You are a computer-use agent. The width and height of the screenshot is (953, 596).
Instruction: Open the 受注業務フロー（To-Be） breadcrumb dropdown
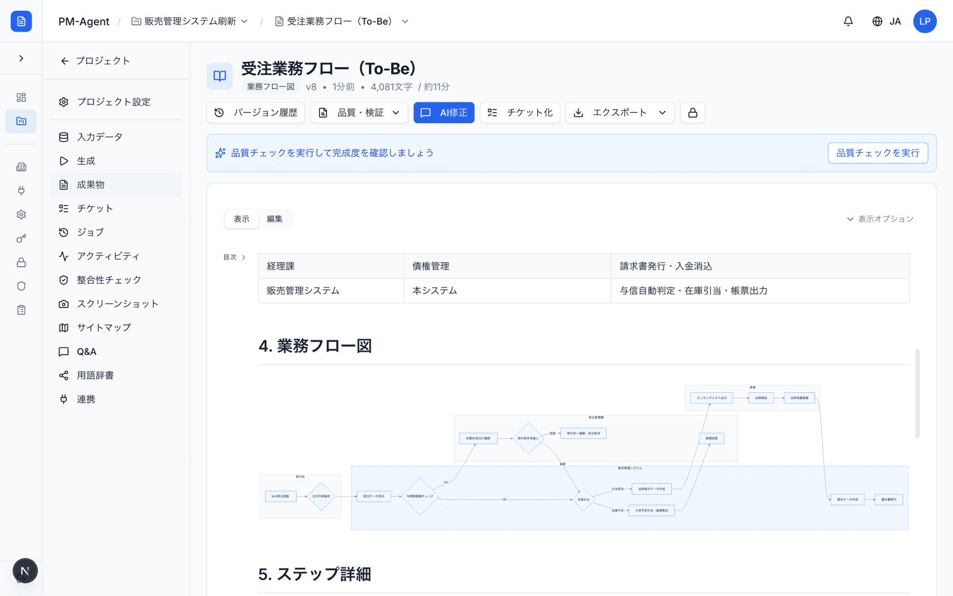tap(341, 21)
